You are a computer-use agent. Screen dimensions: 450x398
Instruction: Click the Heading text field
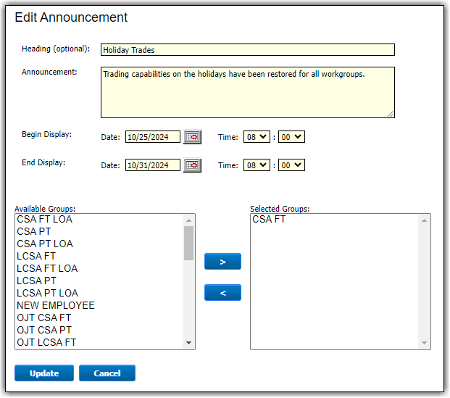point(247,50)
